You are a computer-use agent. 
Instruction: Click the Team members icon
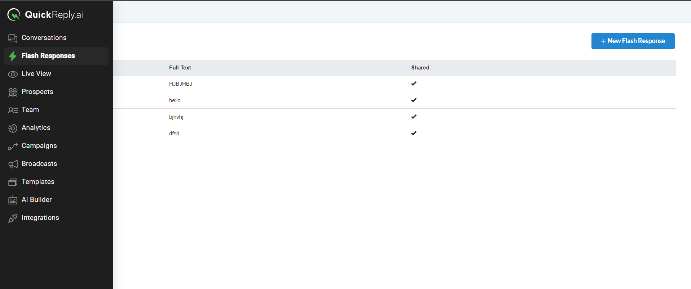13,110
